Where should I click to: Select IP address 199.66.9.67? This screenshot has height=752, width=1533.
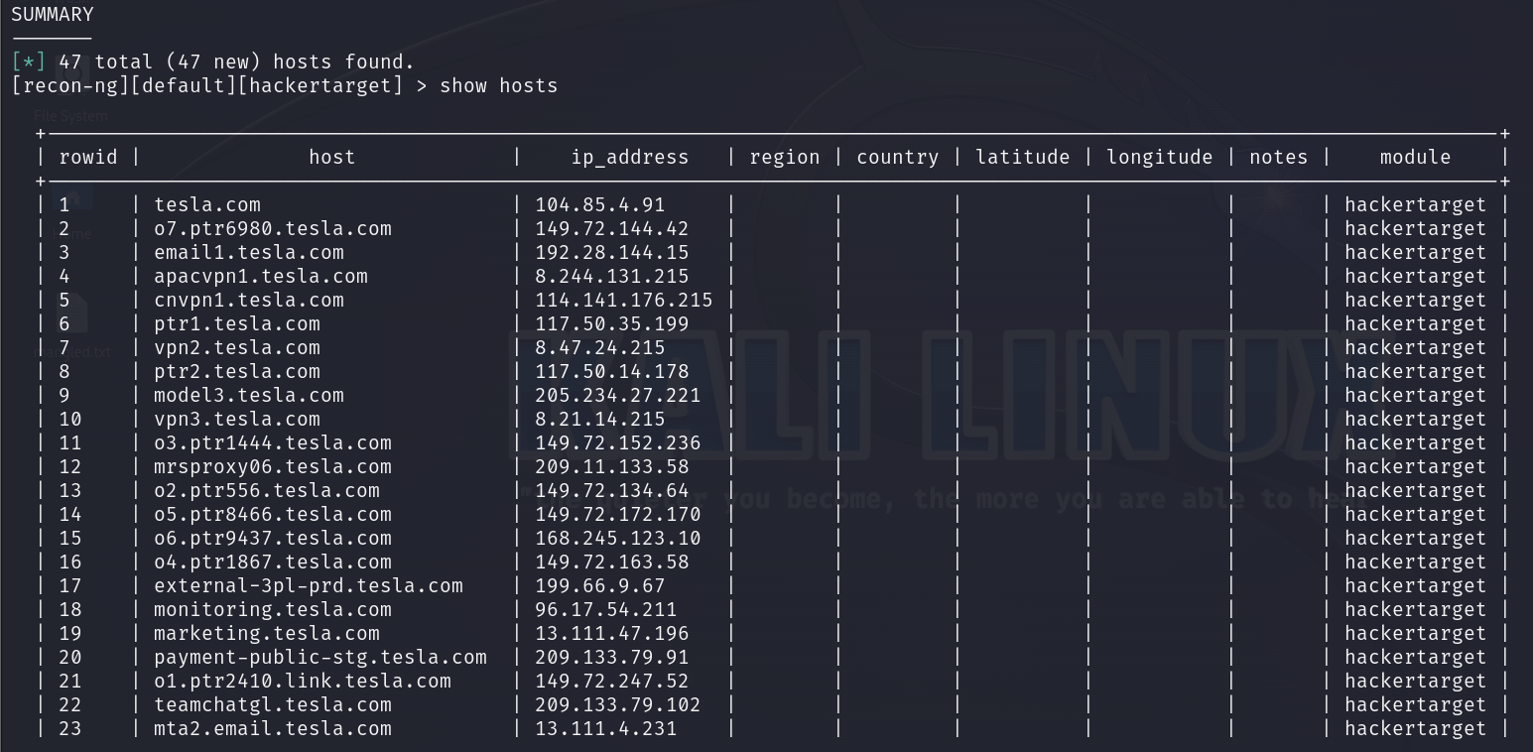[x=600, y=585]
